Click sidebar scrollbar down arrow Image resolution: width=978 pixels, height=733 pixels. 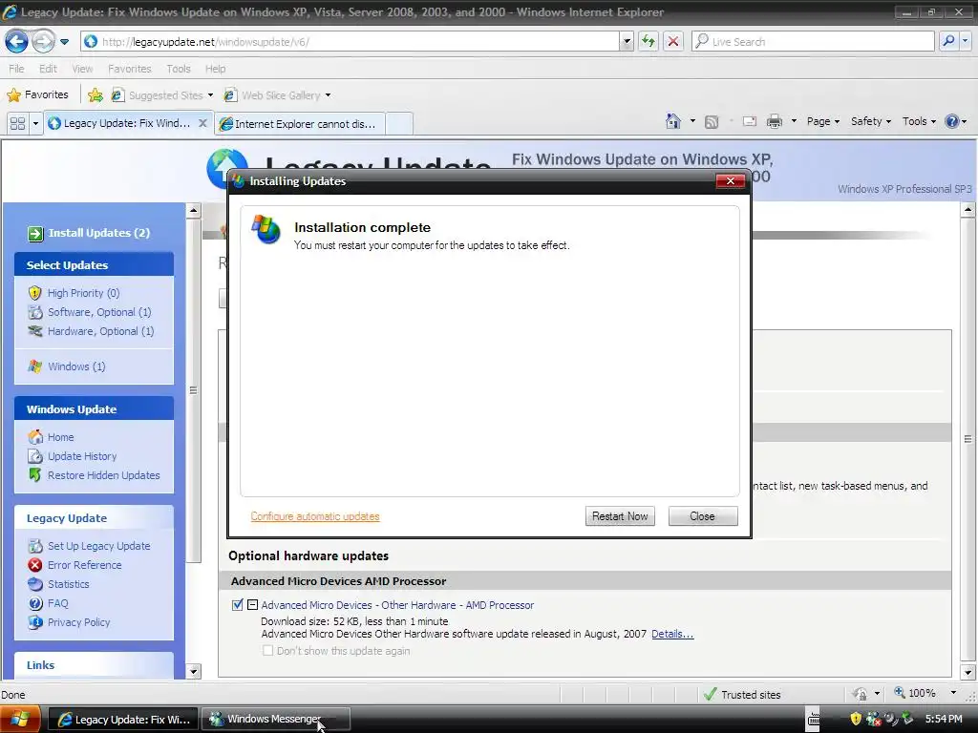pos(193,671)
